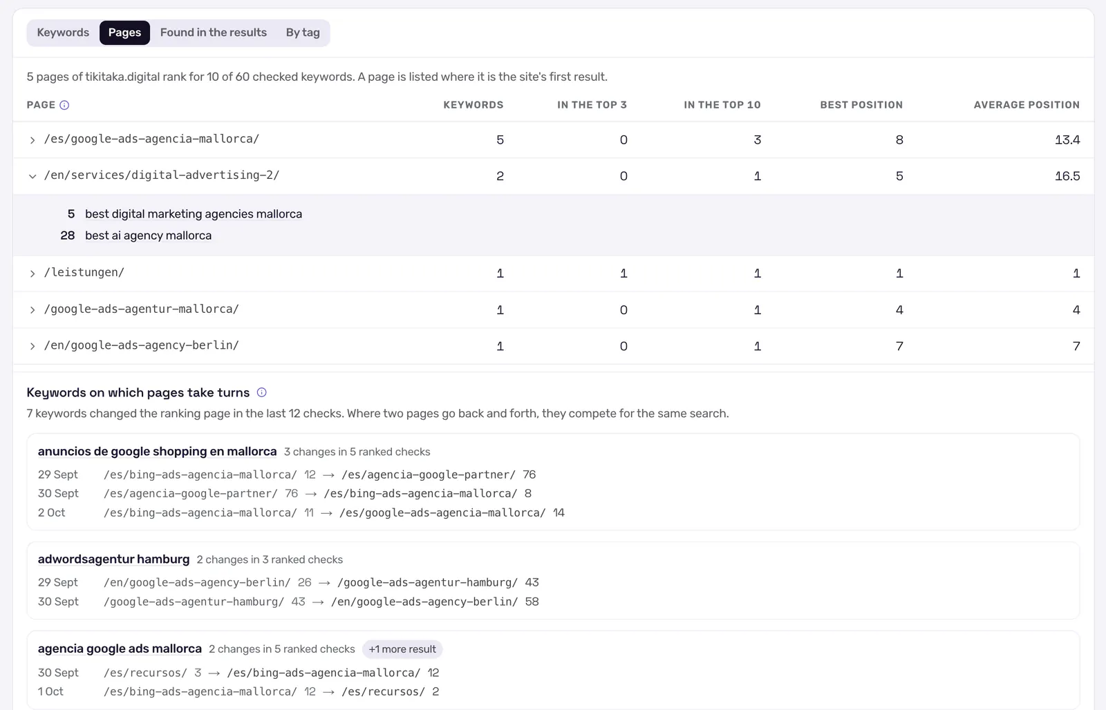This screenshot has width=1106, height=710.
Task: Click the '2 Oct' change date entry
Action: (52, 512)
